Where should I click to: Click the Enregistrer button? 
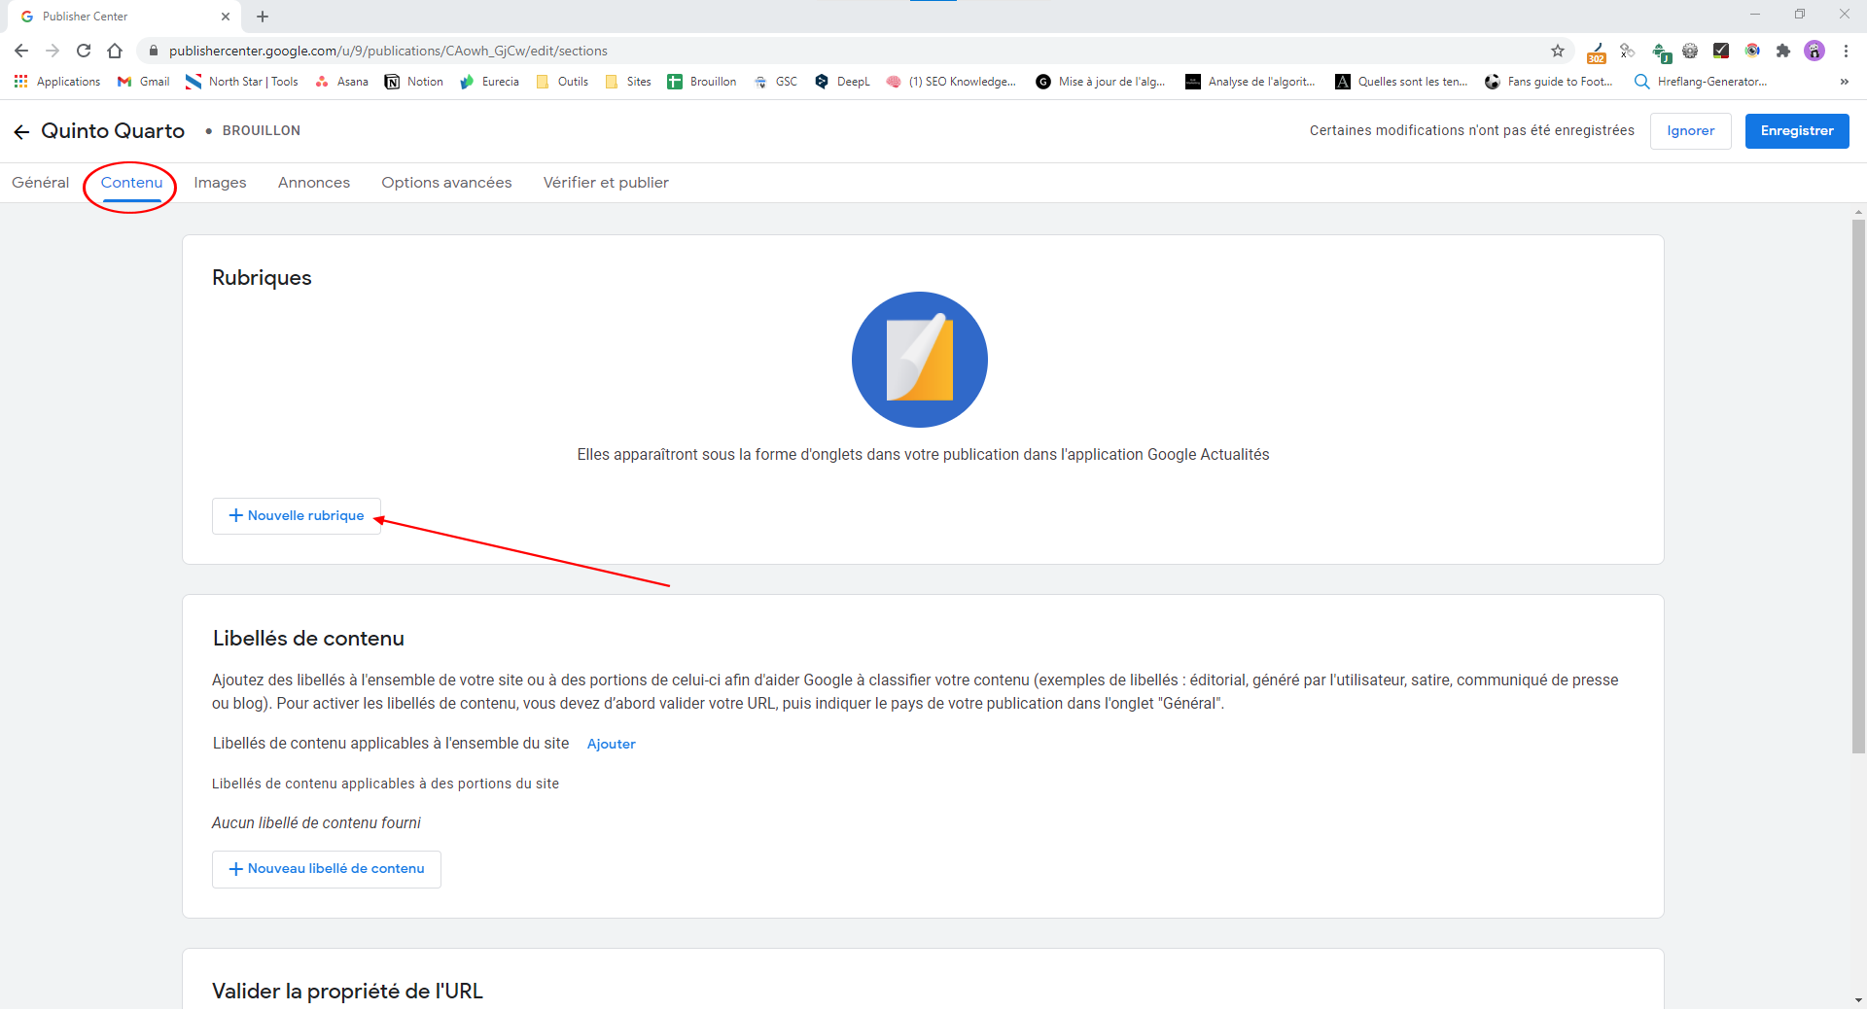pyautogui.click(x=1796, y=131)
